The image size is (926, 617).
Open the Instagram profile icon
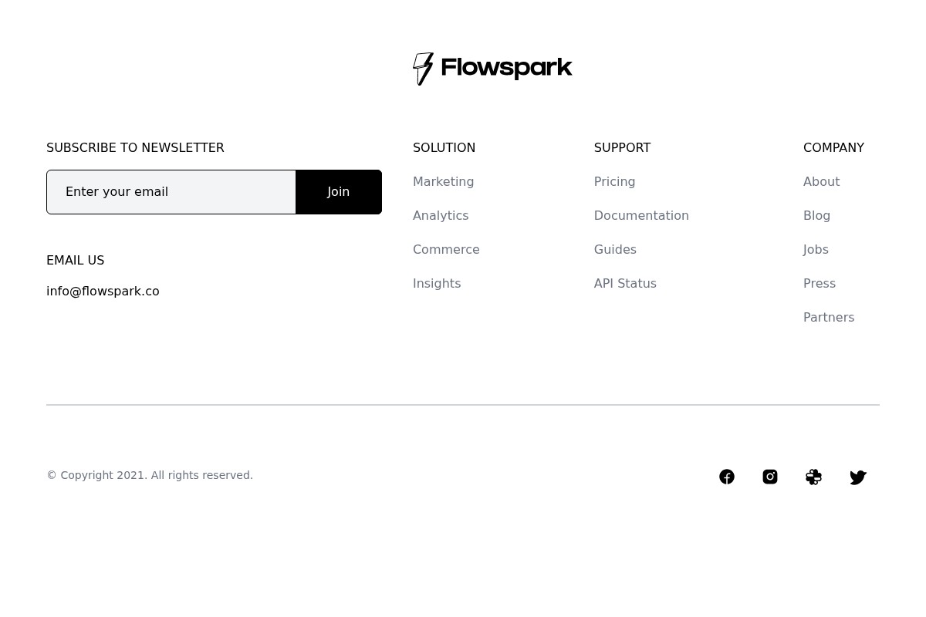coord(769,477)
